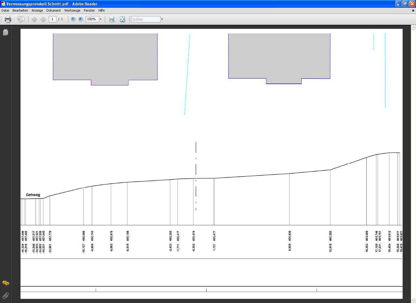Go to the next page arrow
The height and width of the screenshot is (303, 416).
(x=43, y=19)
